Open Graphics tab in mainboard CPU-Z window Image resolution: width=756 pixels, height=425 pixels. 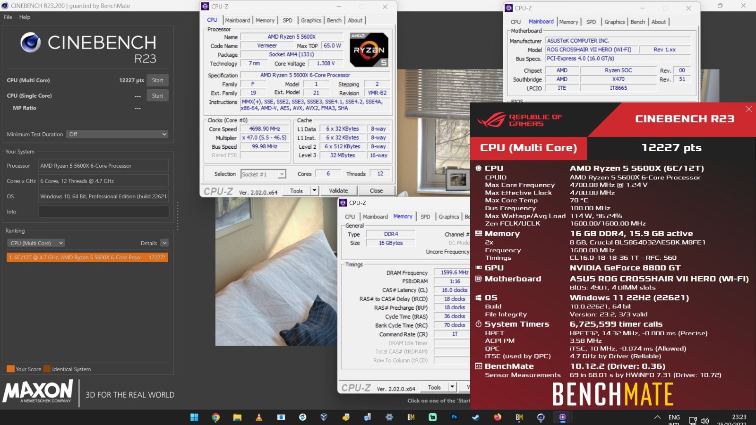coord(615,22)
